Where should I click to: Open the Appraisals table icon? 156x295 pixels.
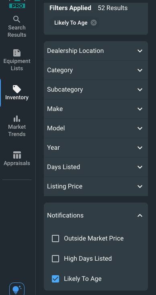(x=17, y=155)
